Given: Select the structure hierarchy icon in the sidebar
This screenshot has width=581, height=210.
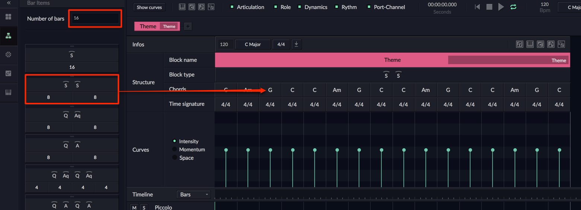Looking at the screenshot, I should 8,36.
